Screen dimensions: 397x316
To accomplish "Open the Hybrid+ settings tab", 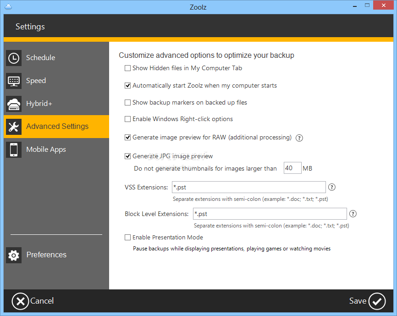I will (56, 104).
